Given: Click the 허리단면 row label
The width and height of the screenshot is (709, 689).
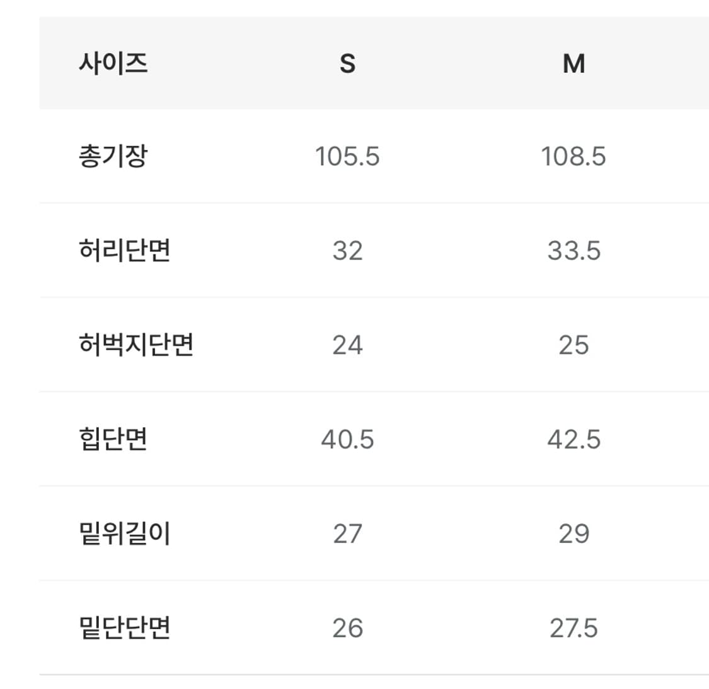Looking at the screenshot, I should tap(125, 250).
